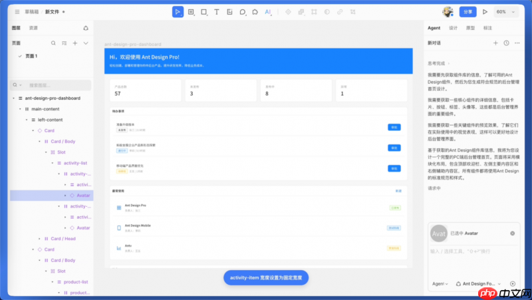Image resolution: width=532 pixels, height=300 pixels.
Task: Open conversation history clock icon
Action: [506, 43]
